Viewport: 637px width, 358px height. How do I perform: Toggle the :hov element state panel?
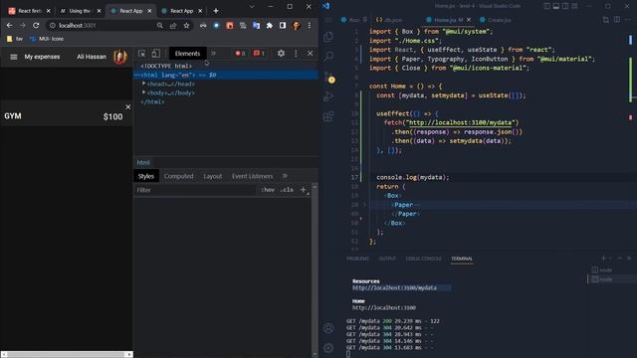point(268,190)
